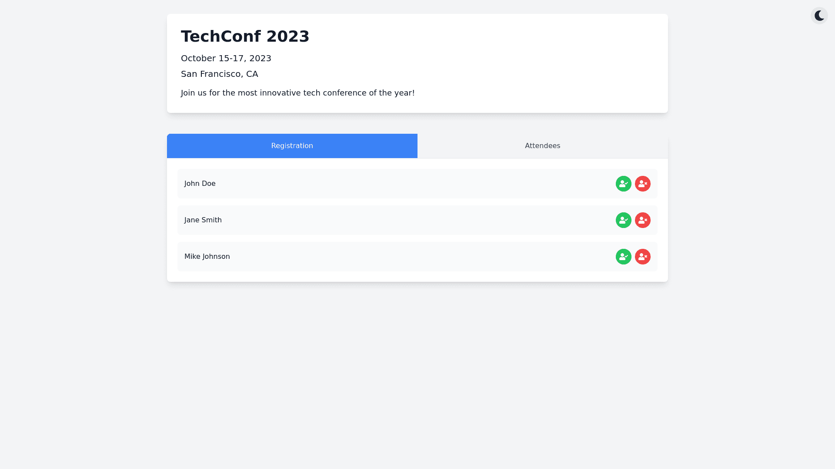
Task: Click the Jane Smith name label
Action: [x=203, y=220]
